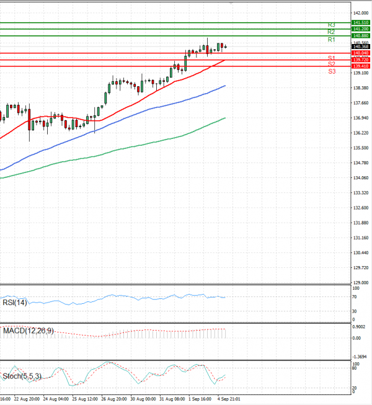The height and width of the screenshot is (405, 372).
Task: Select the R2 resistance label
Action: tap(332, 32)
